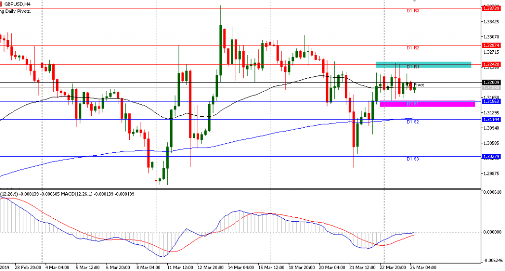The image size is (505, 271).
Task: Click the 1.32428 R1 price tag
Action: point(492,64)
